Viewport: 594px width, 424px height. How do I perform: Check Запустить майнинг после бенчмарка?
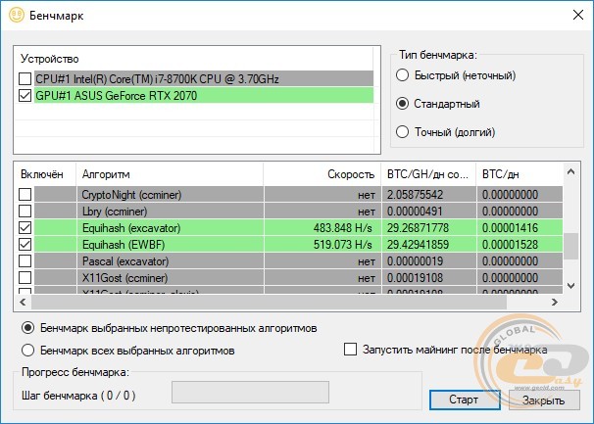coord(351,350)
